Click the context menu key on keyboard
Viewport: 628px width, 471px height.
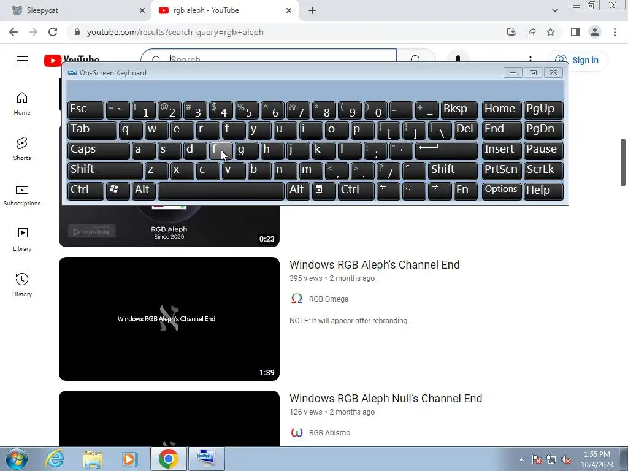[x=324, y=190]
